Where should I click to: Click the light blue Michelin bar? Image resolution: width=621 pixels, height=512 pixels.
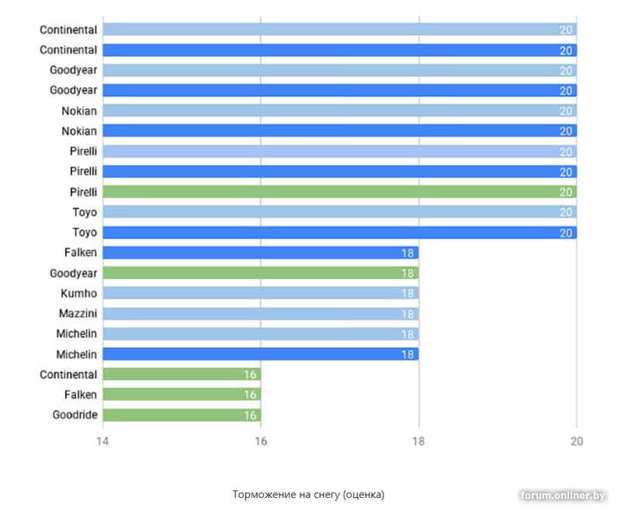tap(260, 334)
